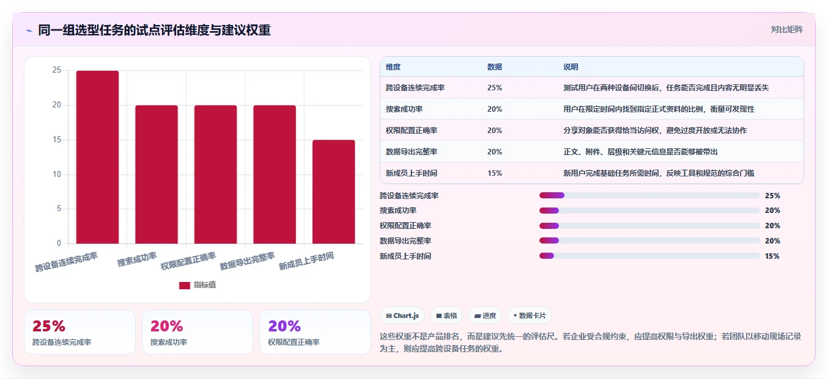Click the 数据导出完整率 label in the progress list
Viewport: 828px width, 379px height.
[x=405, y=241]
